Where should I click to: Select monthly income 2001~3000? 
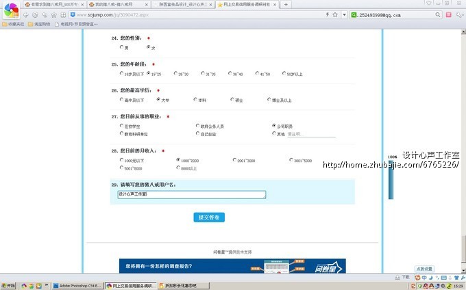coord(234,160)
